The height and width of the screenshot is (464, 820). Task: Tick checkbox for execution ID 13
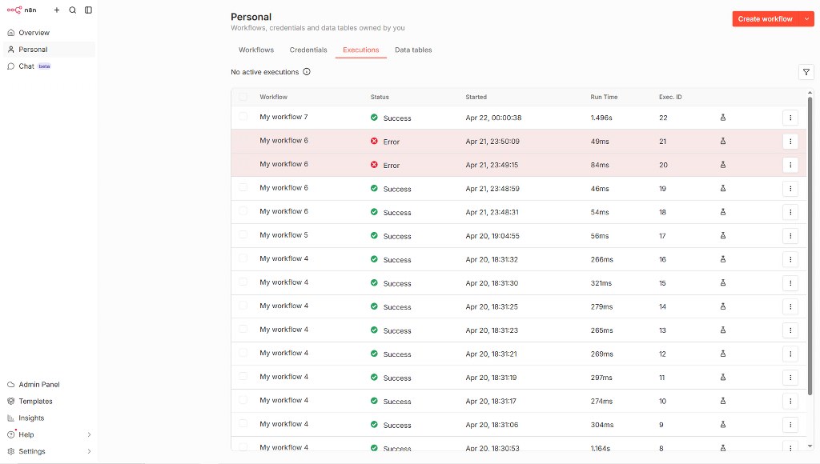click(x=243, y=329)
